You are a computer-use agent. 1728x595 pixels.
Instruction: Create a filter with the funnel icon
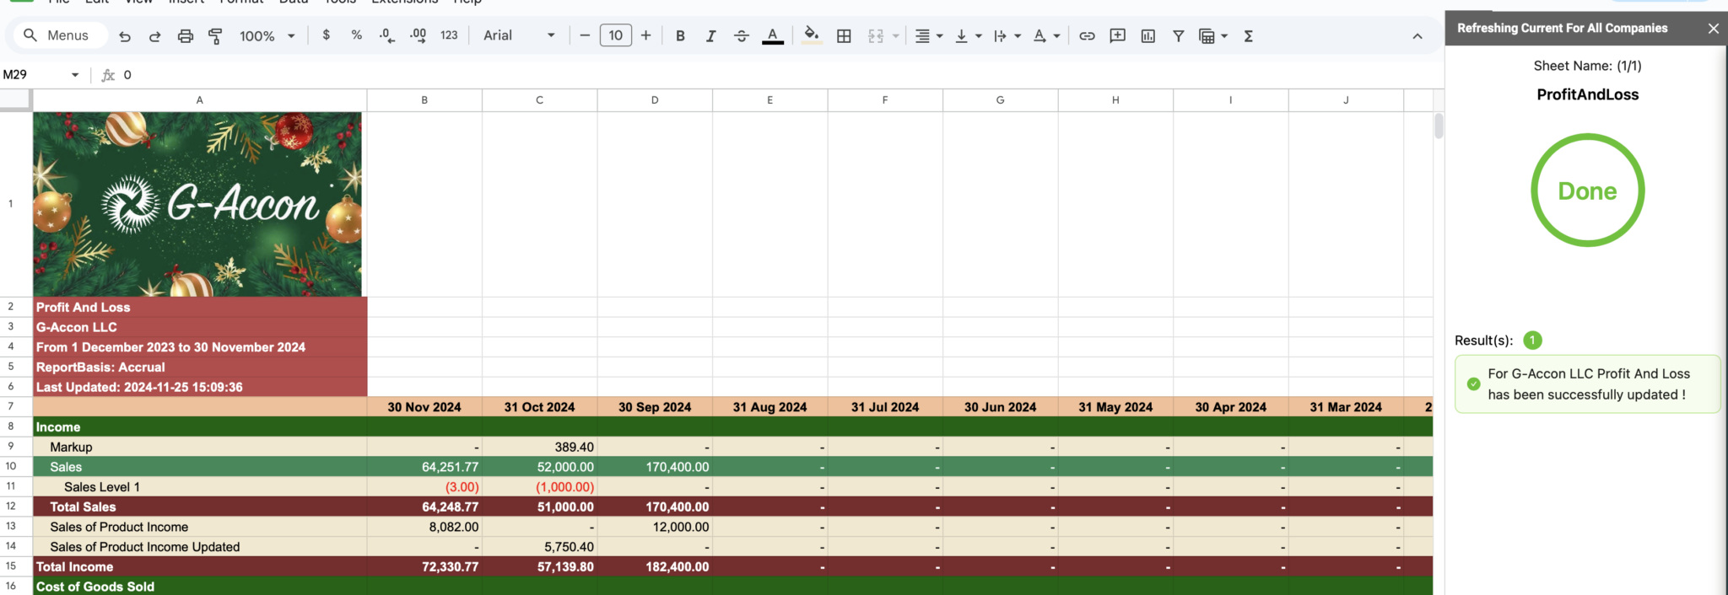coord(1179,35)
